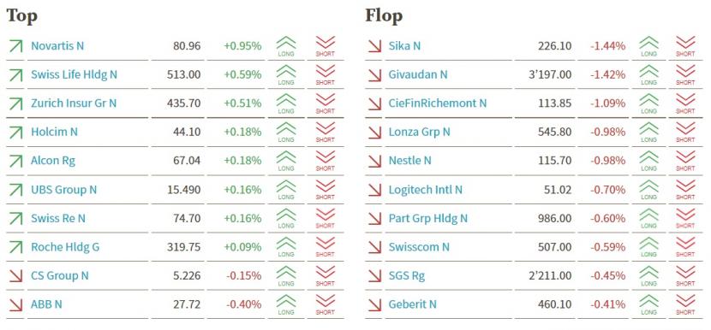
Task: Open the CieFinRichemont N link
Action: 437,103
